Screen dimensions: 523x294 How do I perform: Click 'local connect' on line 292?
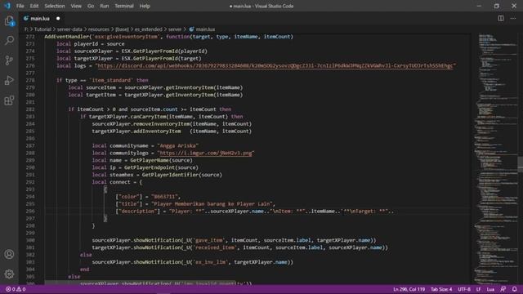click(111, 182)
